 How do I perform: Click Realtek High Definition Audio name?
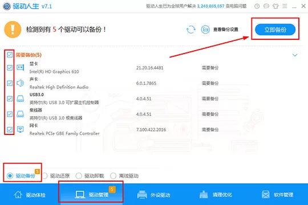(59, 87)
